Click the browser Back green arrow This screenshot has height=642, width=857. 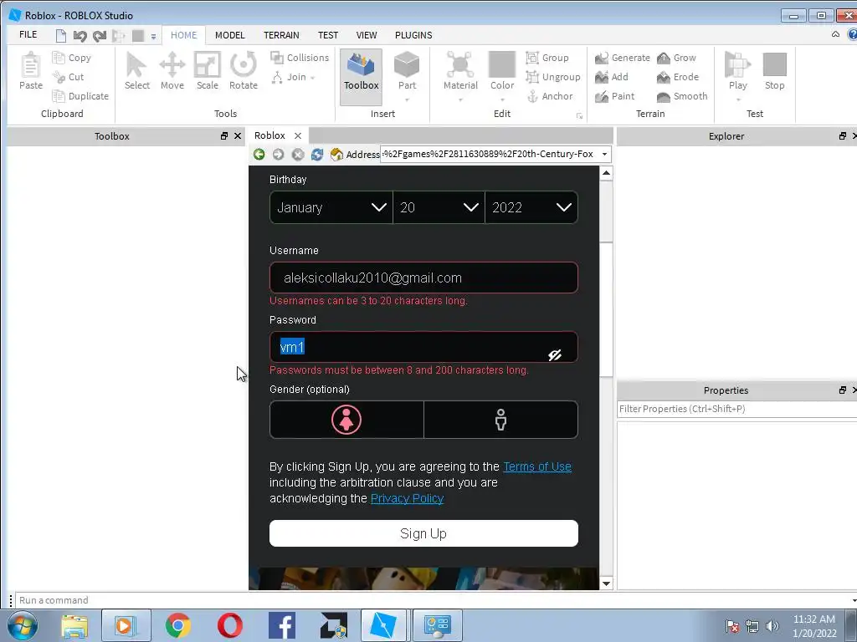coord(259,155)
